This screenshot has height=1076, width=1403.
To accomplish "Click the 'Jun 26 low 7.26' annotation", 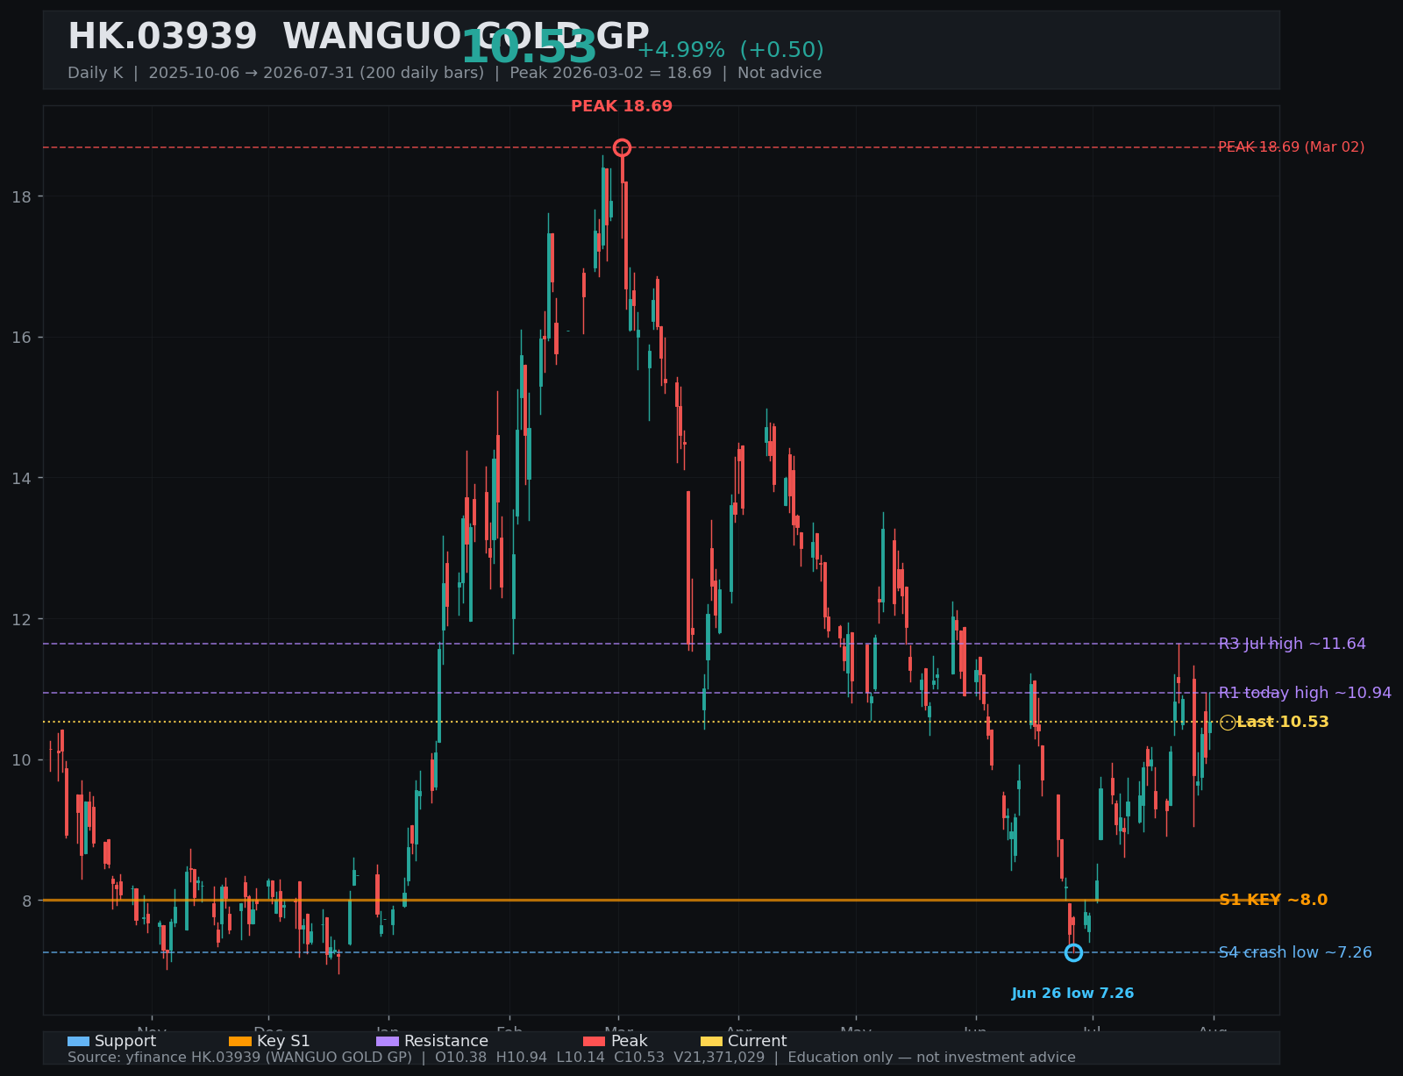I will click(1073, 994).
